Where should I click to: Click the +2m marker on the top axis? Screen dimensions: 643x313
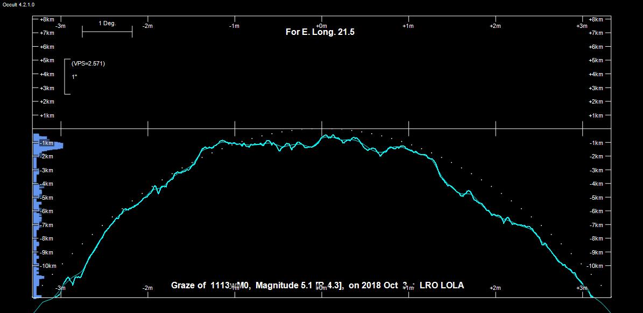click(x=495, y=26)
